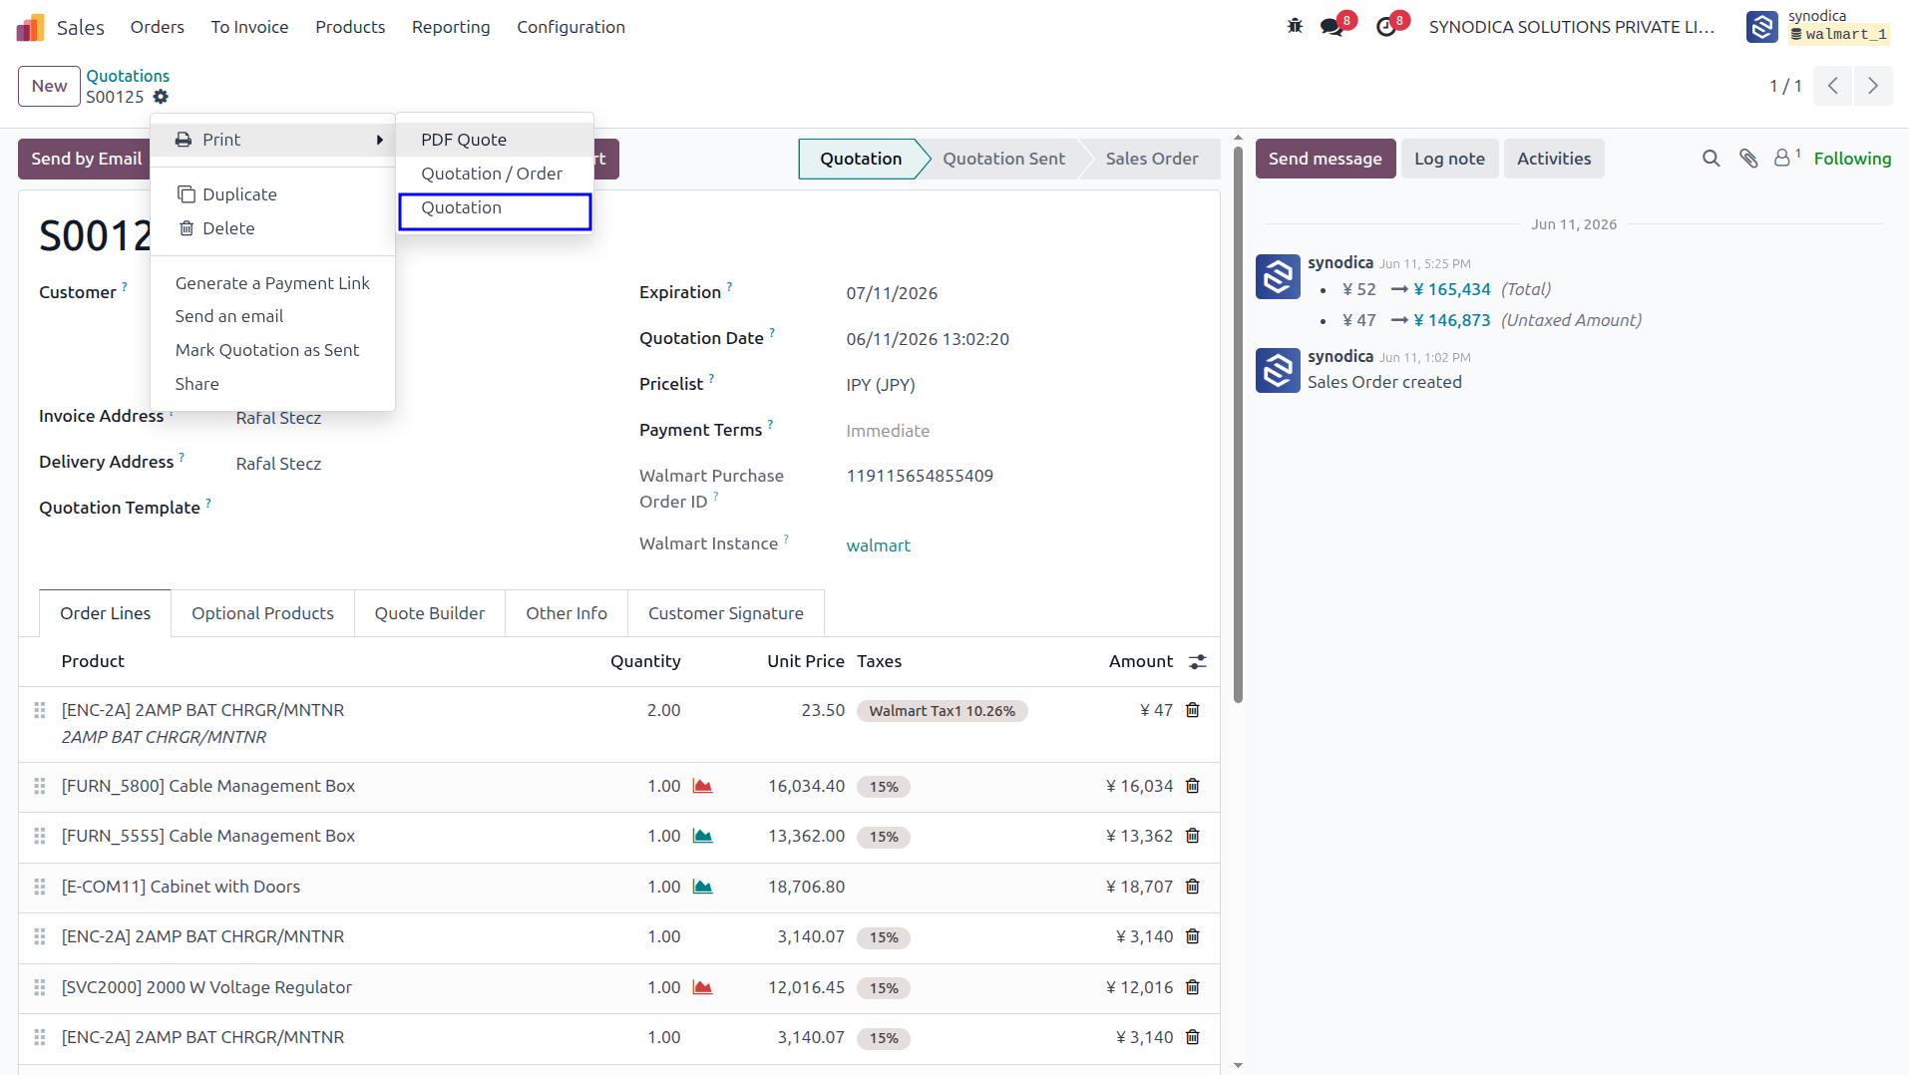Open the walmart instance link
This screenshot has height=1075, width=1909.
(878, 545)
